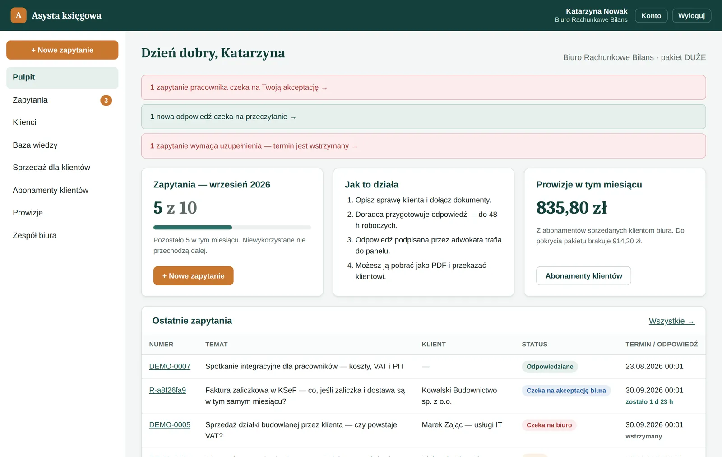Go to Klienci section
Screen dimensions: 722x457
click(x=62, y=122)
